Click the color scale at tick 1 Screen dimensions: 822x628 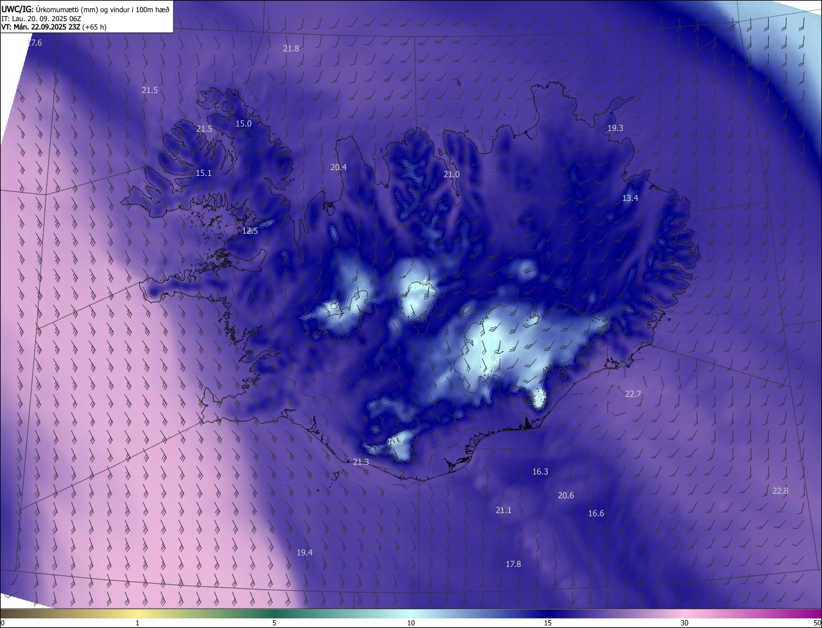click(x=137, y=624)
